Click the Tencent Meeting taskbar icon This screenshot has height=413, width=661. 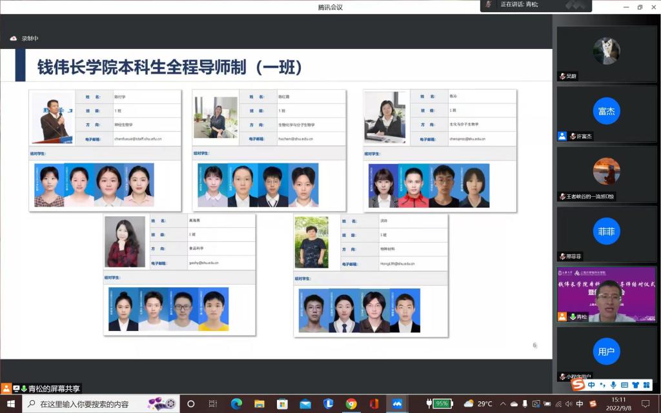pyautogui.click(x=398, y=404)
